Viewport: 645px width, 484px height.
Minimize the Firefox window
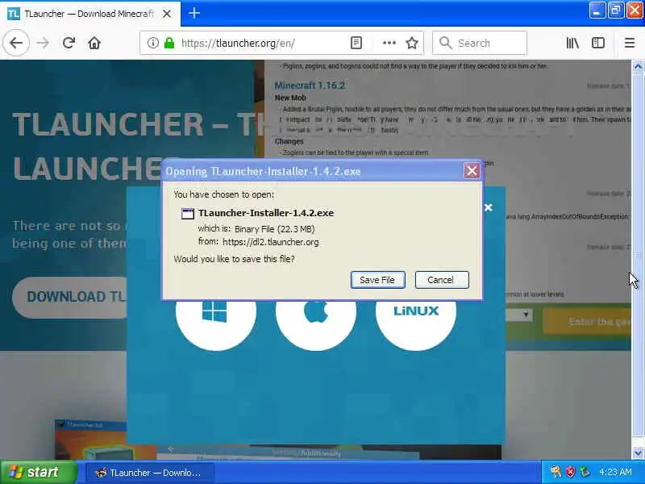click(x=597, y=10)
